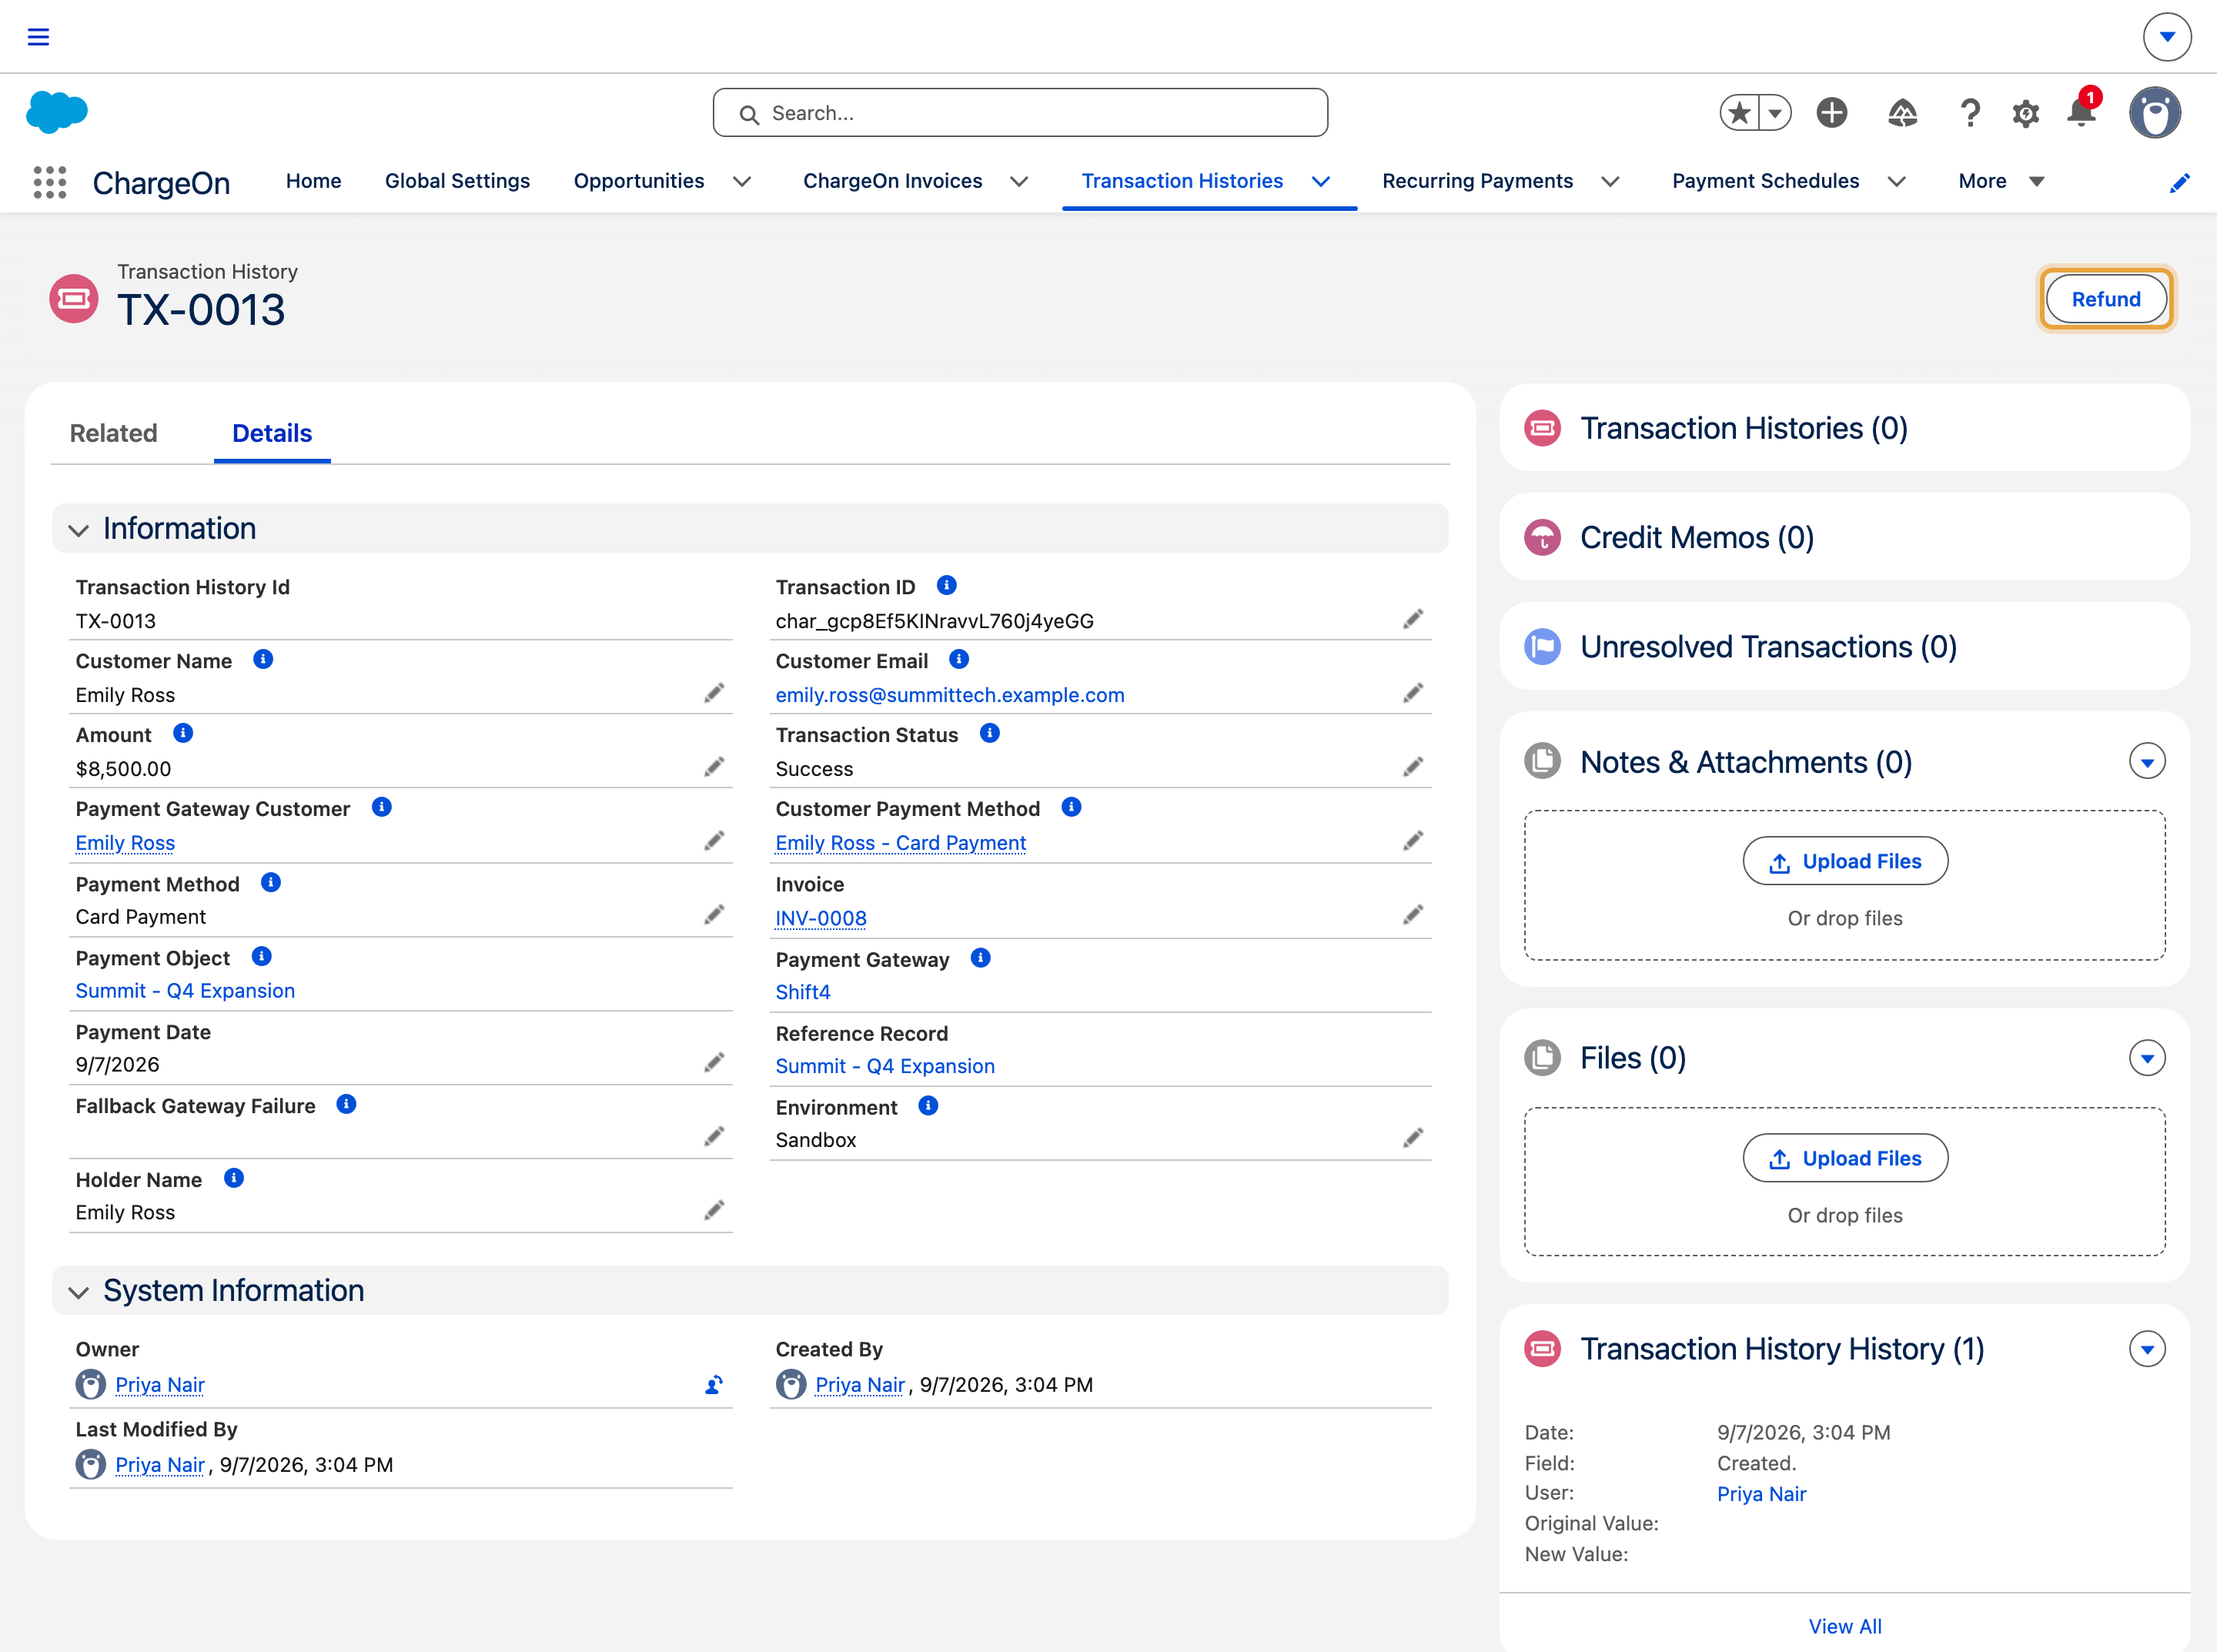This screenshot has width=2217, height=1652.
Task: Open the Opportunities tab
Action: pos(639,181)
